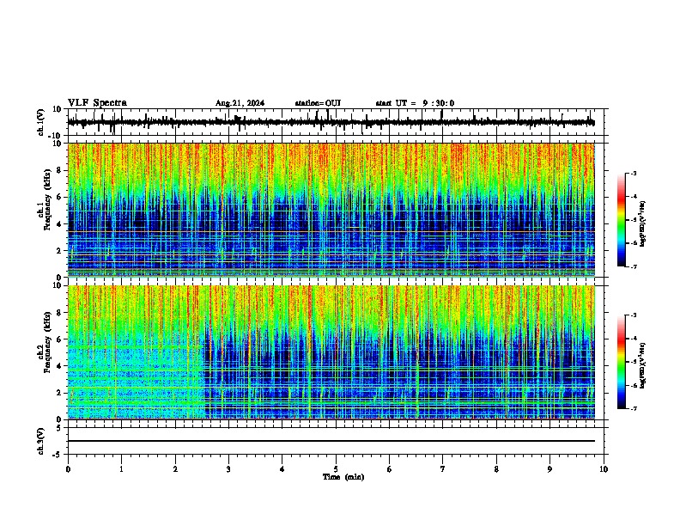
Task: Click time axis tick label "2"
Action: click(x=175, y=469)
